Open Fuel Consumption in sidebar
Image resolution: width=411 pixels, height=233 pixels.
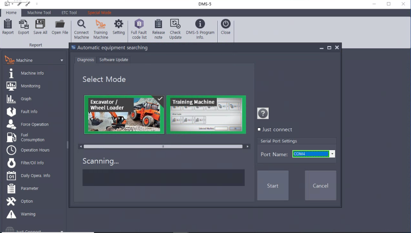[x=32, y=137]
